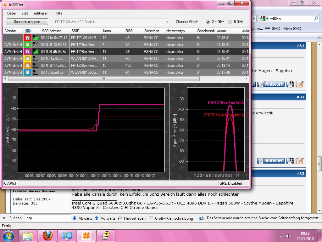Open the control panel taskbar icon
The height and width of the screenshot is (242, 322).
tap(67, 236)
